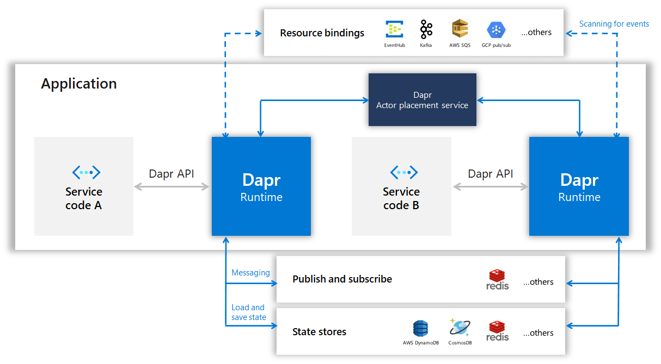Image resolution: width=661 pixels, height=364 pixels.
Task: Switch to the State stores panel
Action: (319, 331)
